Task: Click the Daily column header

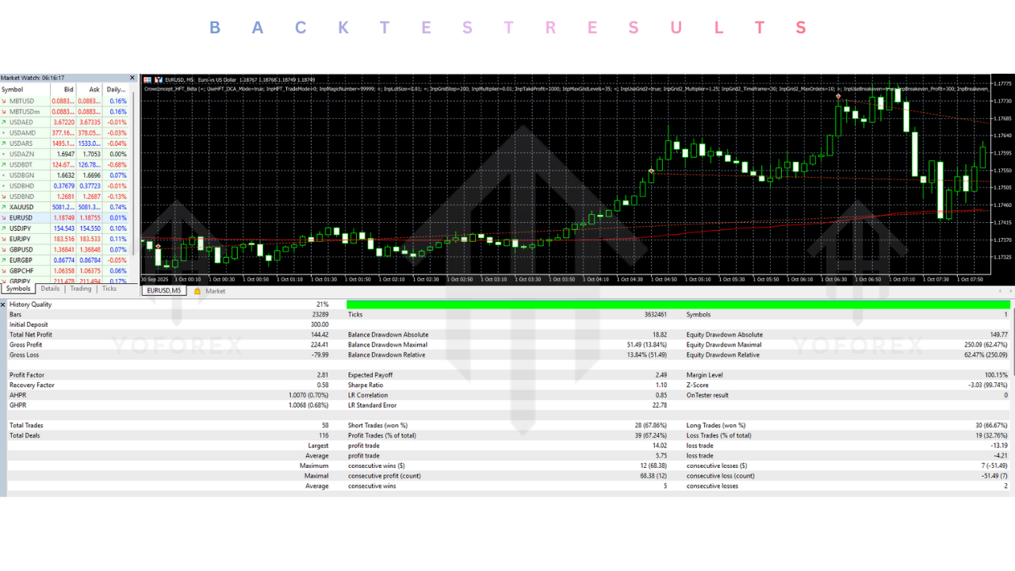Action: [115, 89]
